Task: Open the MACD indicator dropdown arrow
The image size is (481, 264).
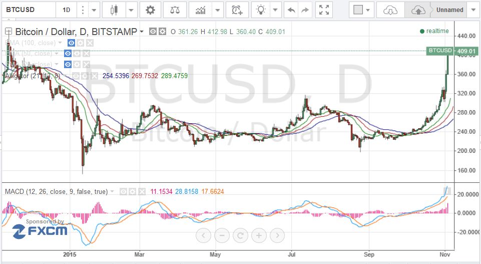Action: (112, 191)
